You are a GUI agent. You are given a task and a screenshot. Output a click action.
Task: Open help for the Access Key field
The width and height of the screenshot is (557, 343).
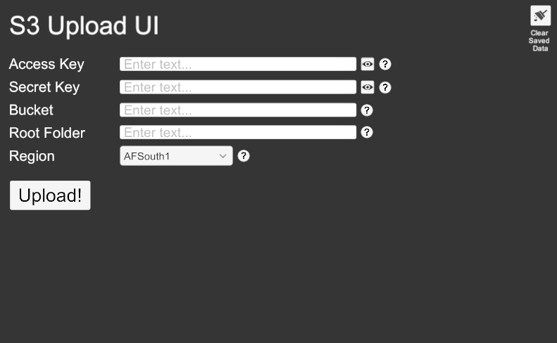tap(385, 65)
